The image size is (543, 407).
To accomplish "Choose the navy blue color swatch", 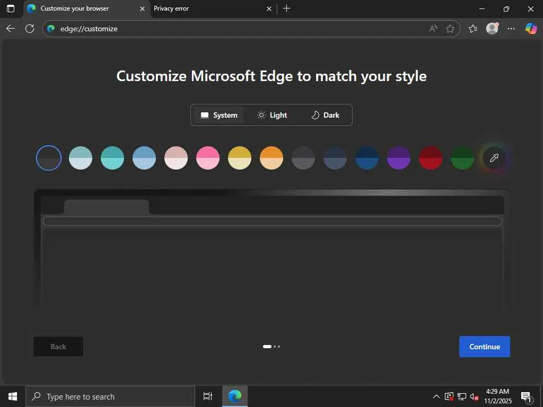I will click(367, 158).
